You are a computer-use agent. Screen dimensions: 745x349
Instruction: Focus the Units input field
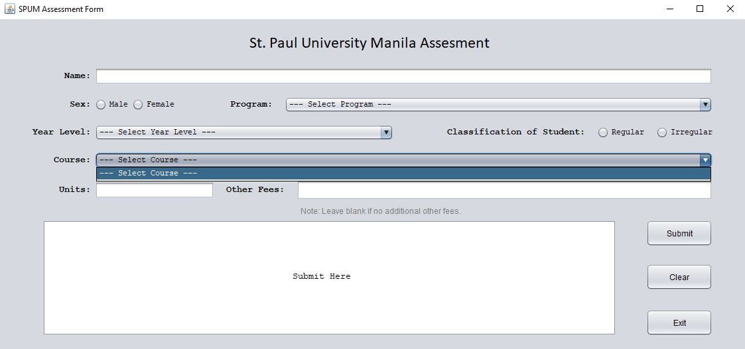click(155, 189)
